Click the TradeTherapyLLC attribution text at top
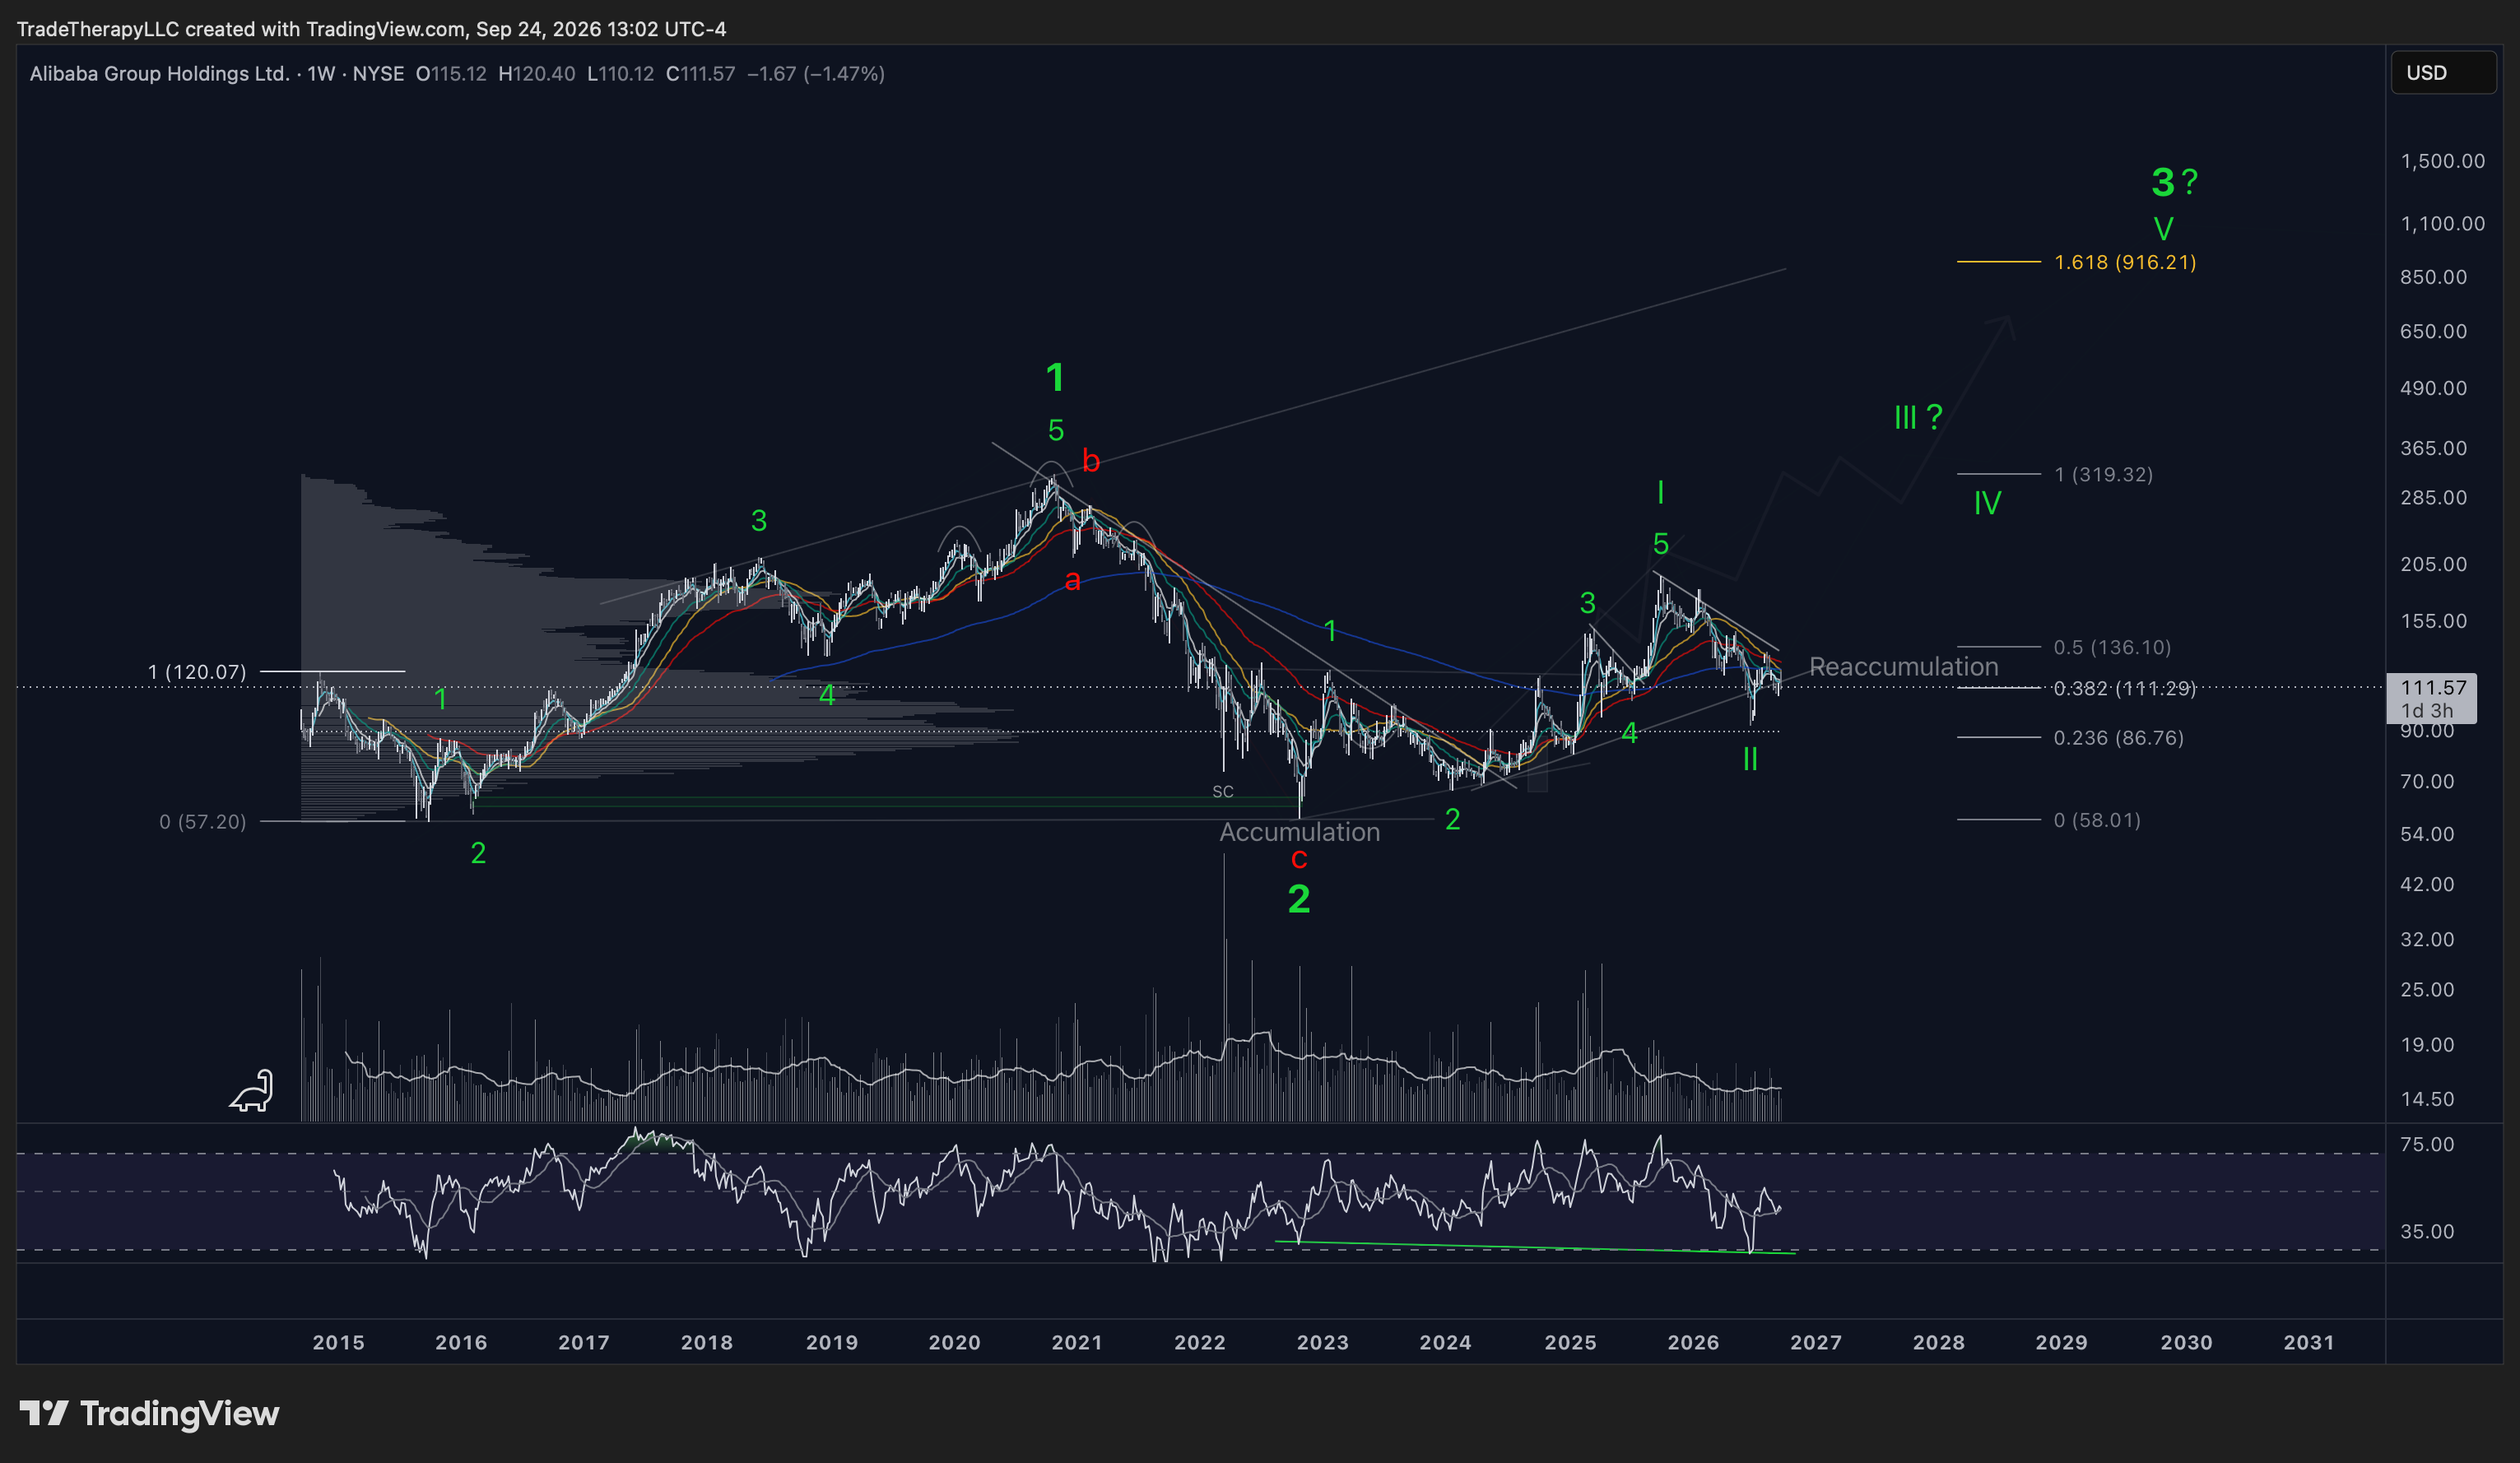The image size is (2520, 1463). pyautogui.click(x=371, y=29)
